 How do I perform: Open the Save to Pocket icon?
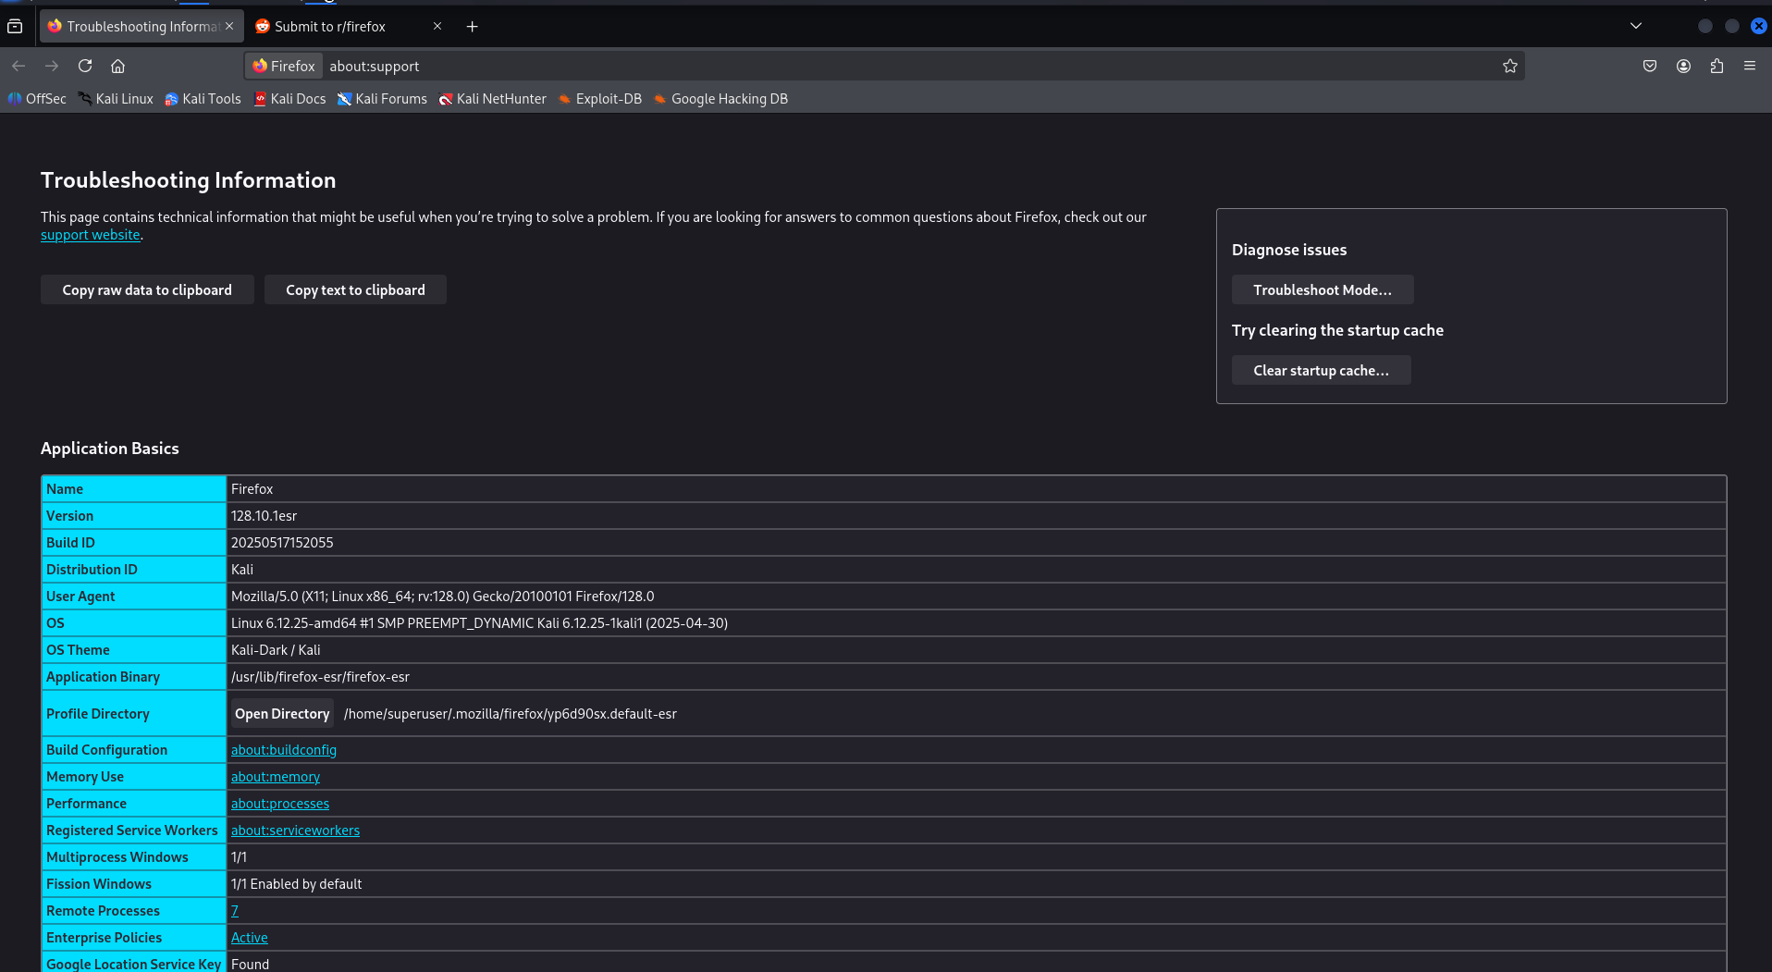(x=1650, y=66)
